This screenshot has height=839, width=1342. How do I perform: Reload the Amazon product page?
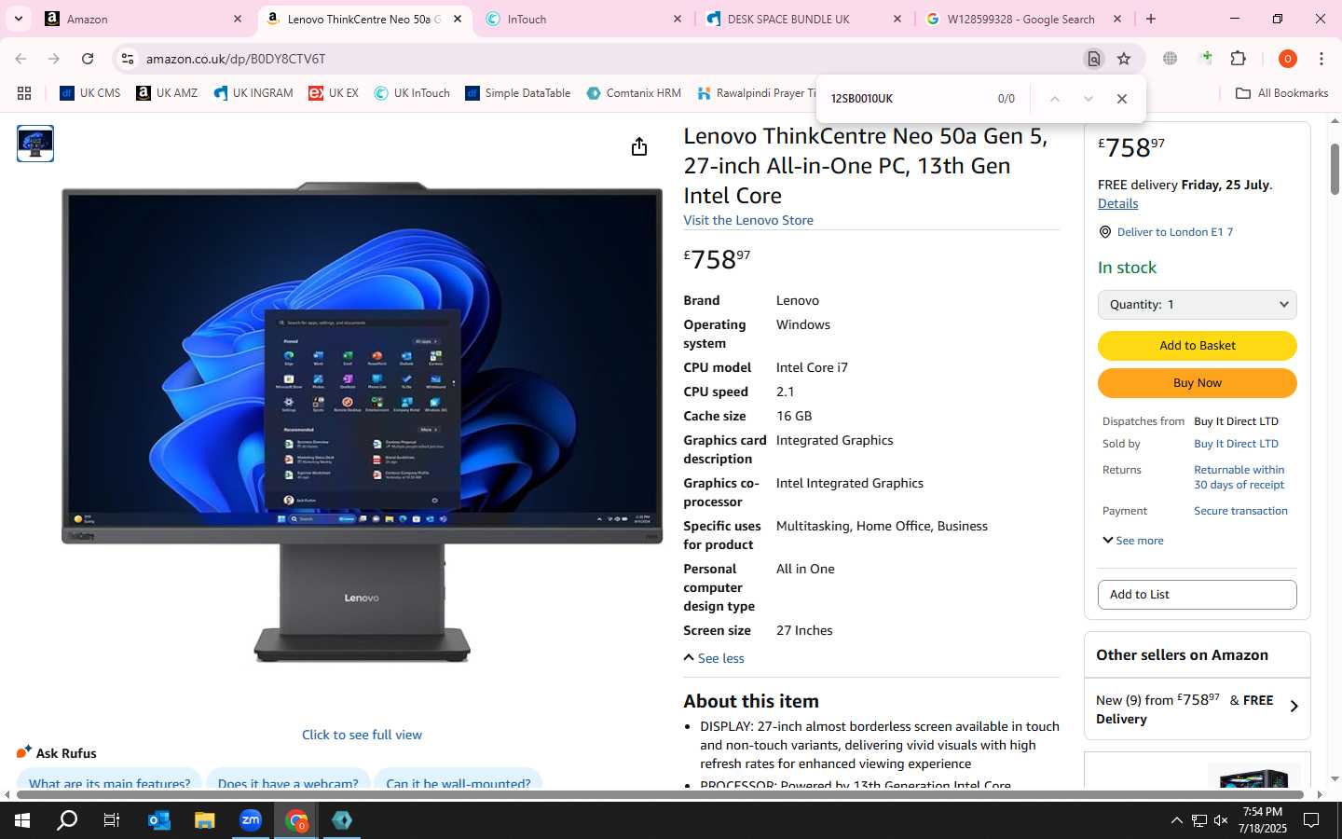click(88, 59)
